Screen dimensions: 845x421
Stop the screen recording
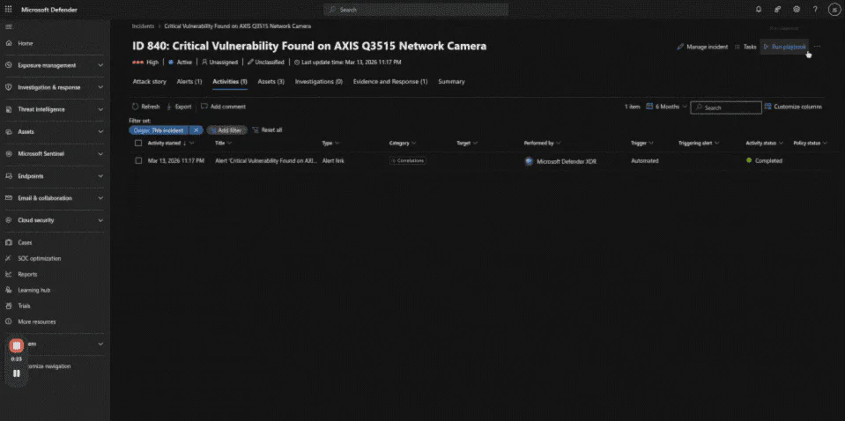16,346
